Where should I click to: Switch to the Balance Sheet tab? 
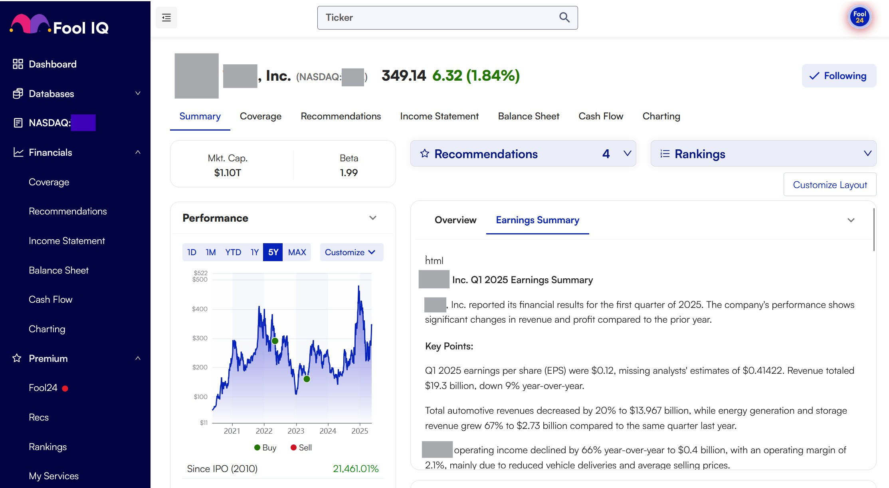[528, 116]
